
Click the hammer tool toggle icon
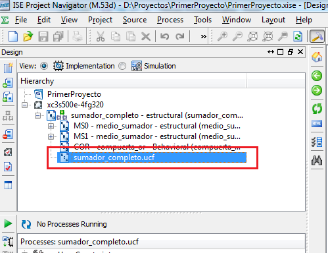point(317,36)
